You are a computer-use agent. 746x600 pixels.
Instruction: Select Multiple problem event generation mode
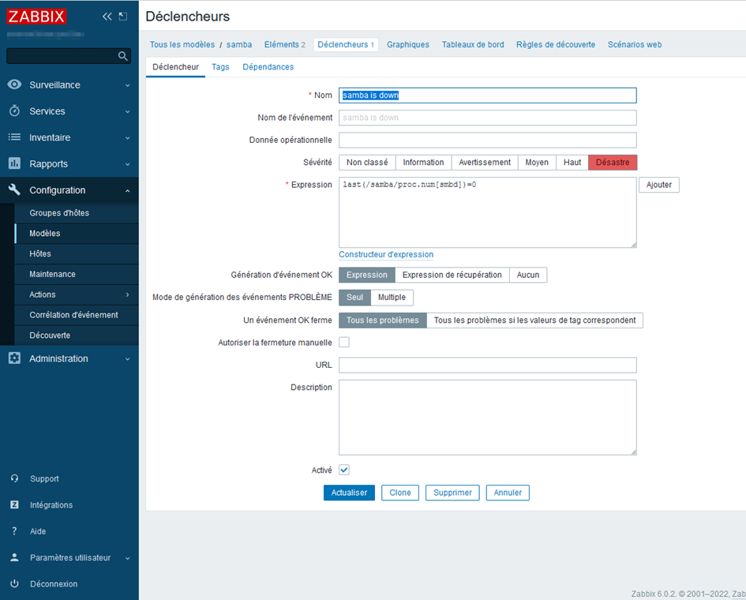click(392, 298)
